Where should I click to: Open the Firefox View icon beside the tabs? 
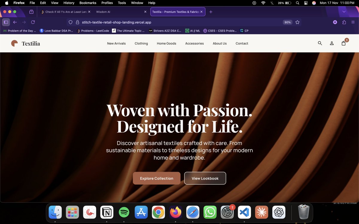tap(31, 12)
